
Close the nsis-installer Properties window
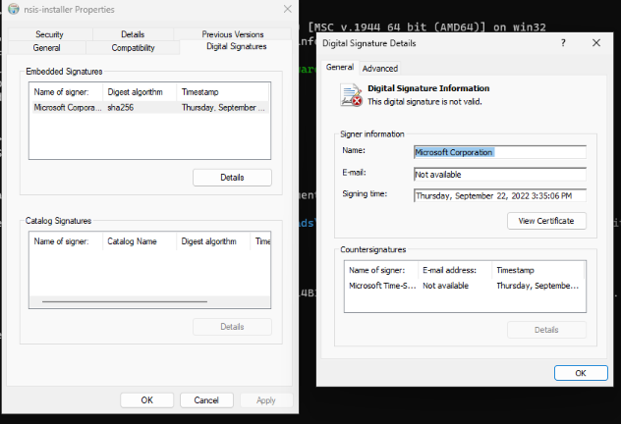coord(288,9)
